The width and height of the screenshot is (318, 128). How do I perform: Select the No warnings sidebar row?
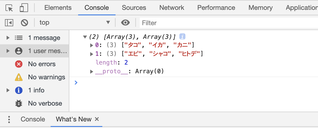click(x=34, y=77)
